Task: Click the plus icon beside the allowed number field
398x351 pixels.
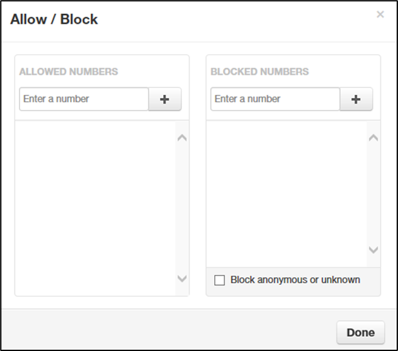Action: pos(165,99)
